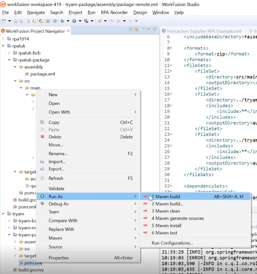Click the Import... context menu entry

pos(88,161)
